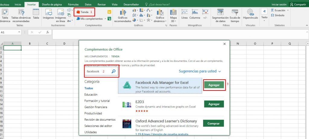Switch to the Inicio tab

18,4
